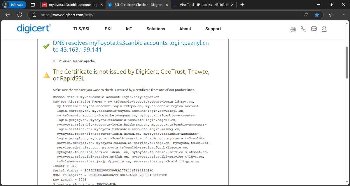Refresh the current page
The height and width of the screenshot is (186, 350).
tap(20, 15)
